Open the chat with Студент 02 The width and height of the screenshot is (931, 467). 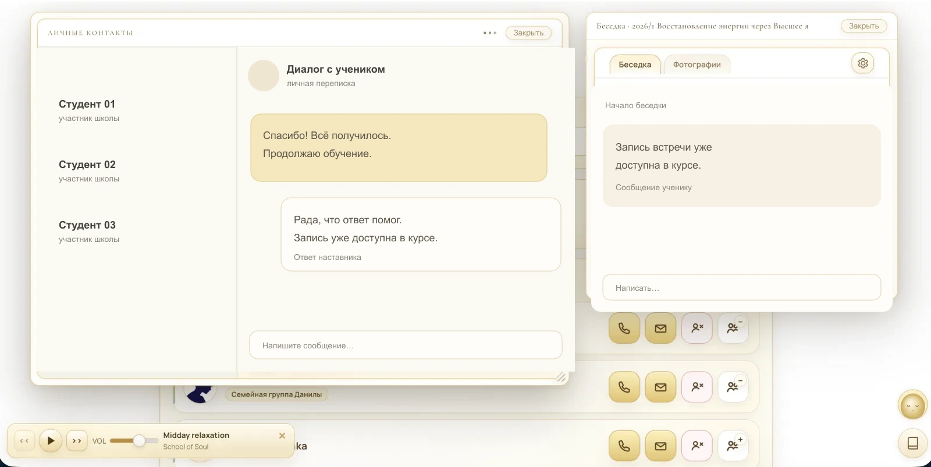pyautogui.click(x=89, y=171)
